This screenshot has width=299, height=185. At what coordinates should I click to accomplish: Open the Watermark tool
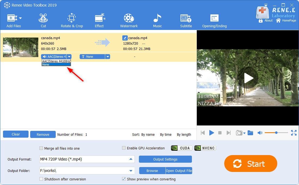click(129, 21)
